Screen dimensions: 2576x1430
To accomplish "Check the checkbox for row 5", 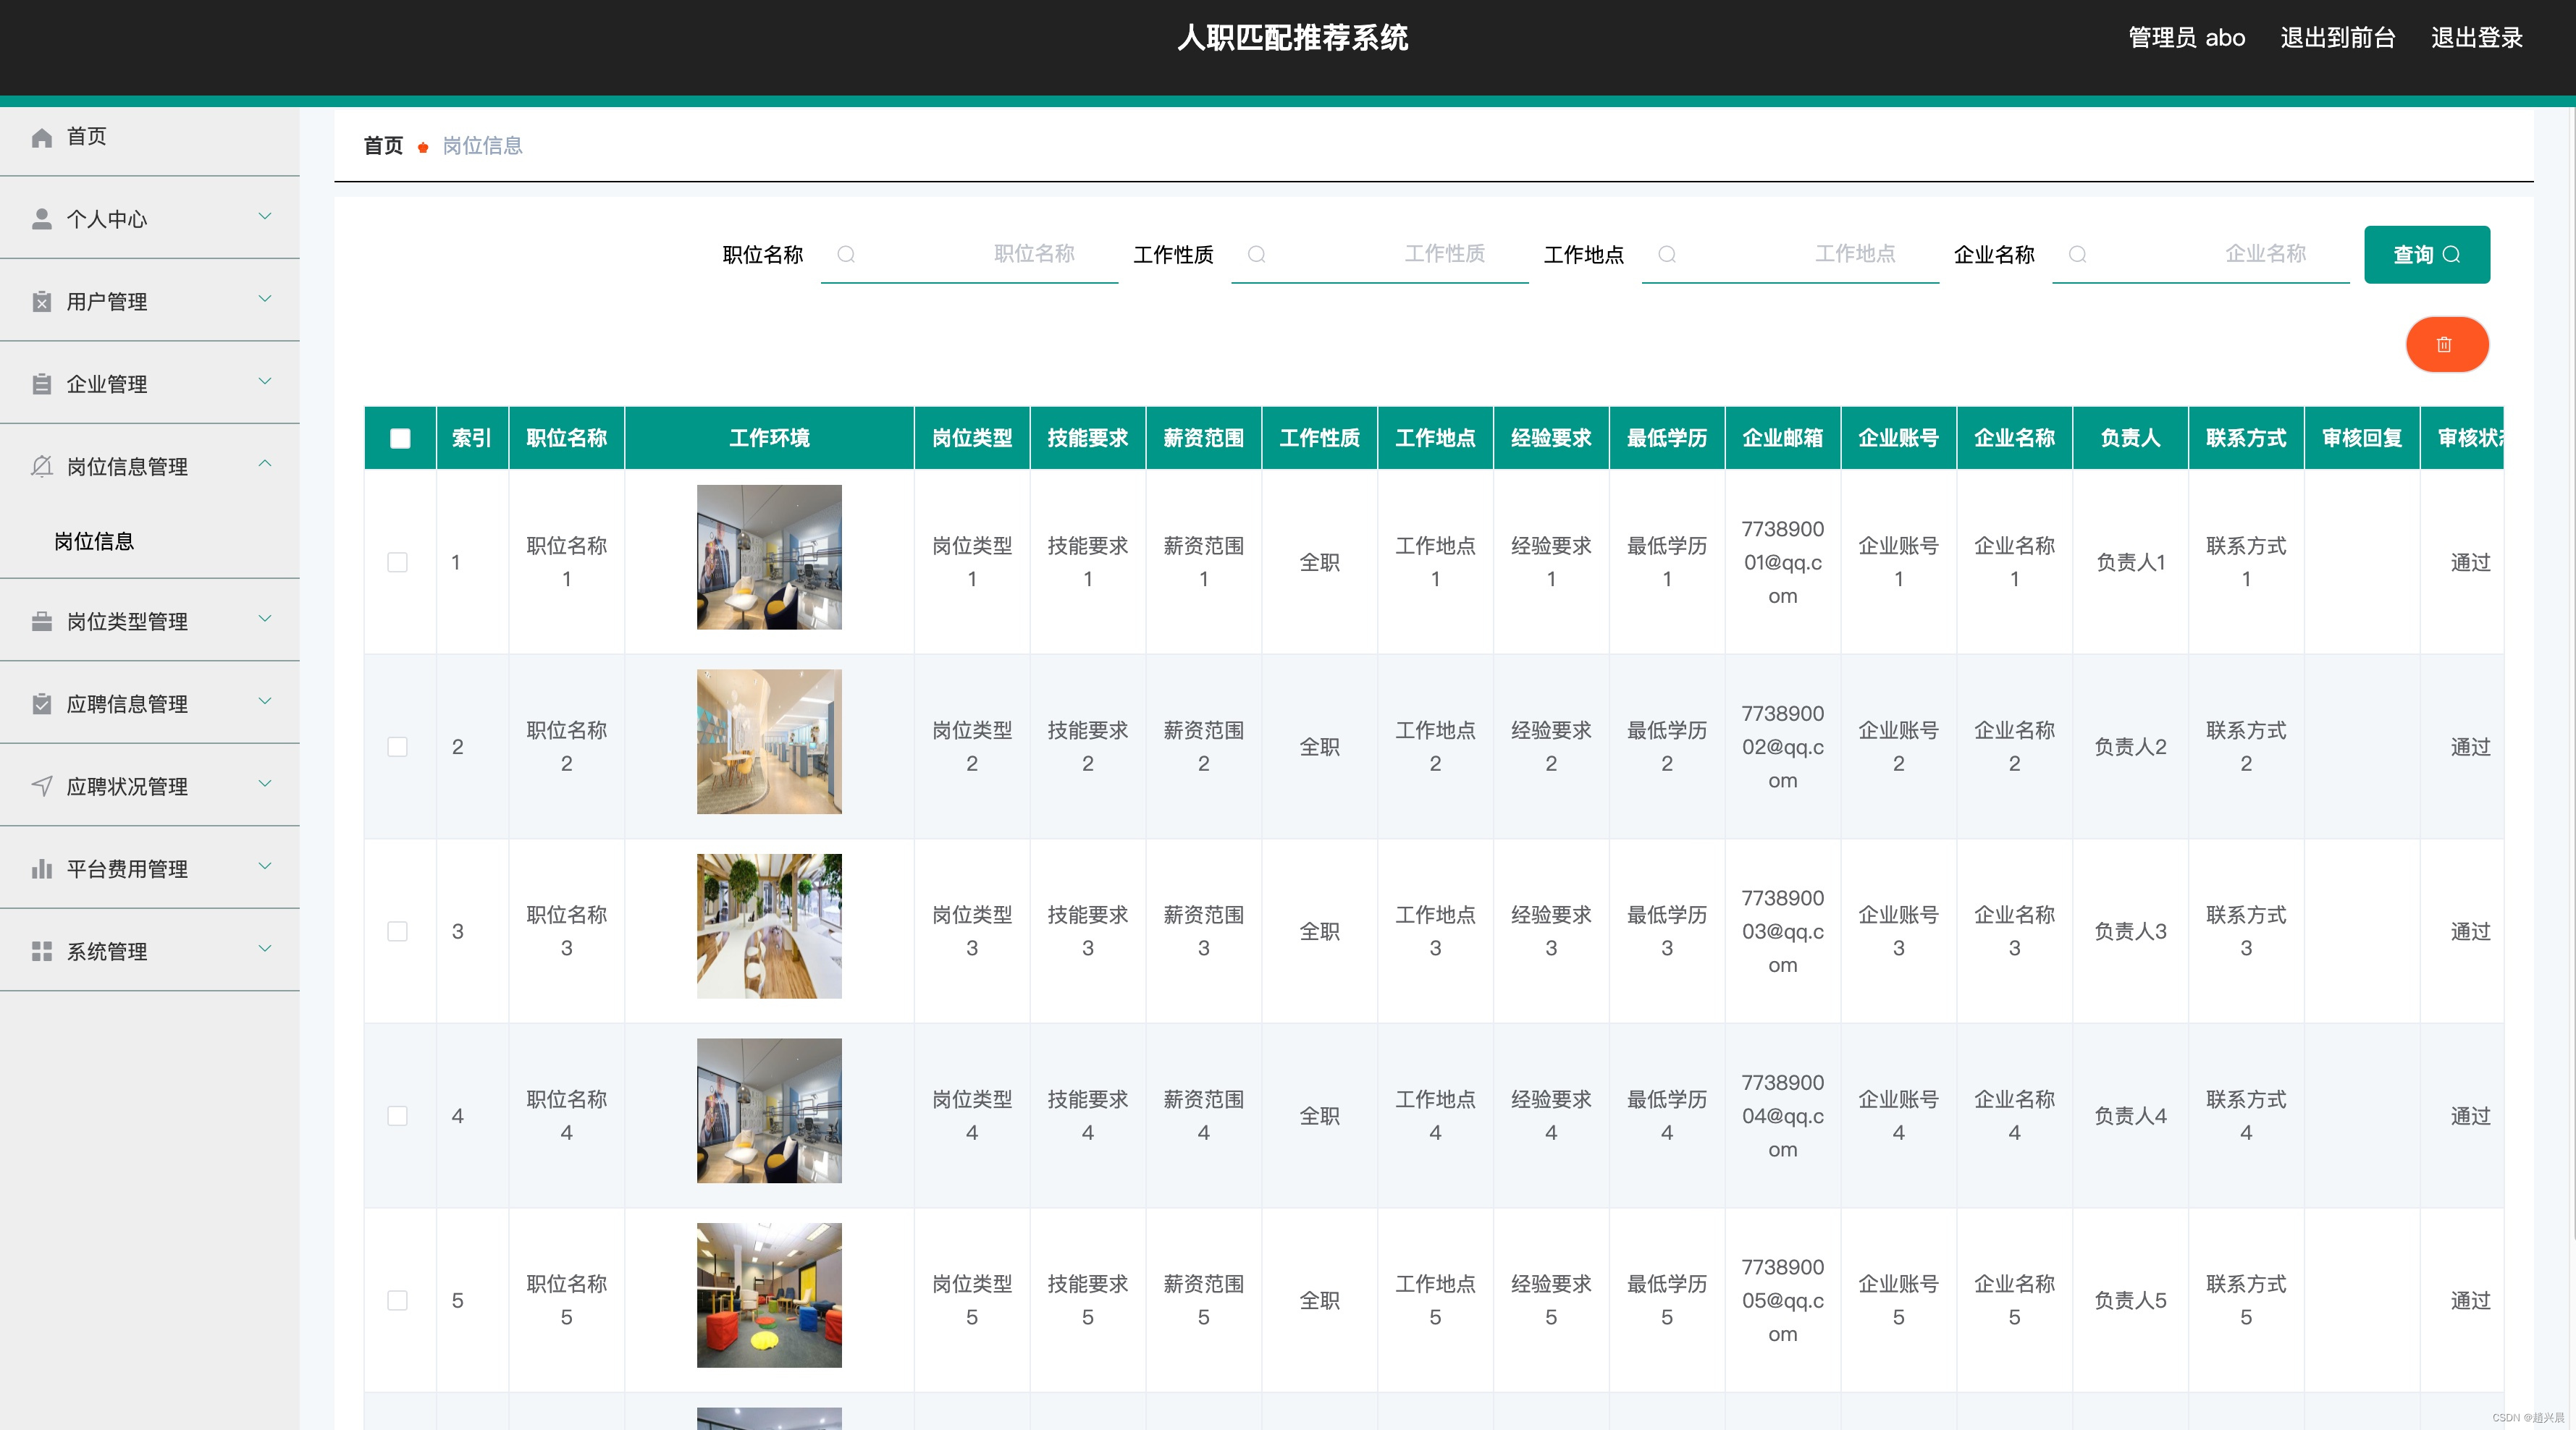I will (397, 1300).
